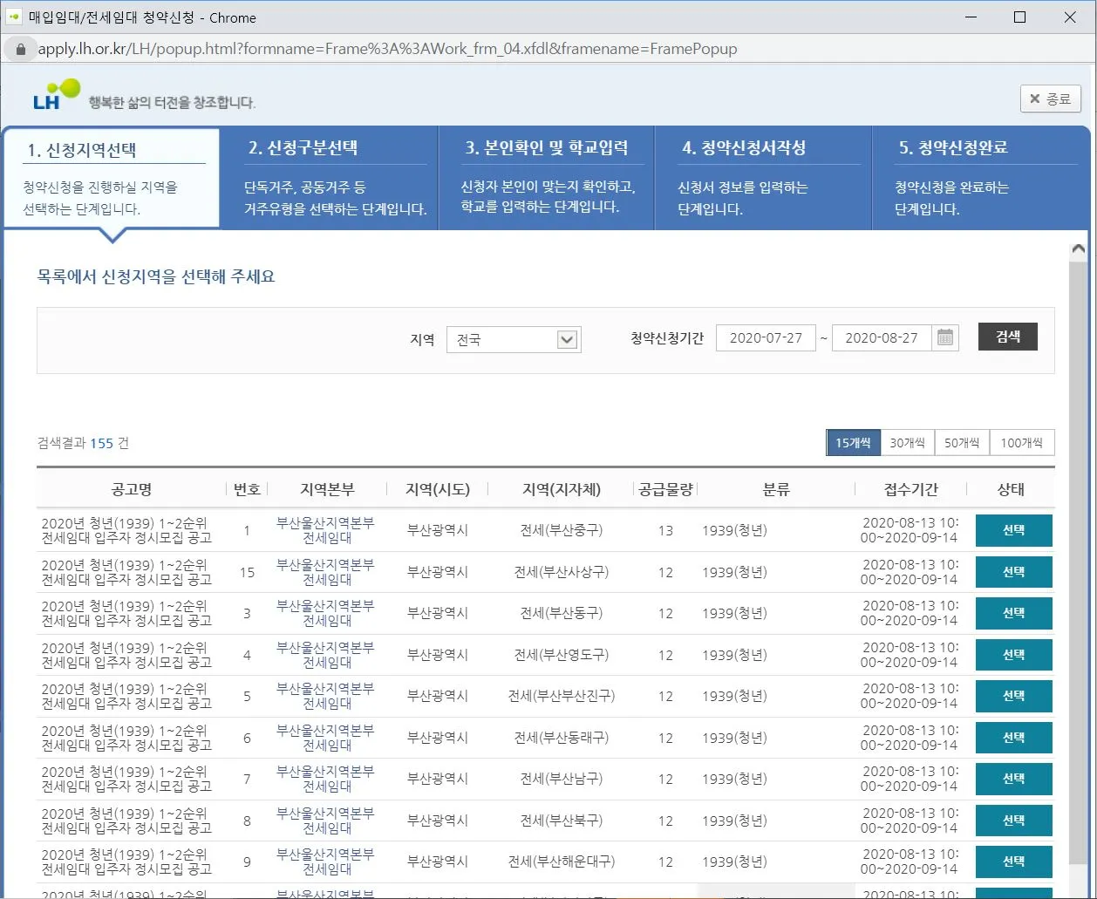The width and height of the screenshot is (1097, 899).
Task: Open the calendar date picker icon
Action: click(x=945, y=337)
